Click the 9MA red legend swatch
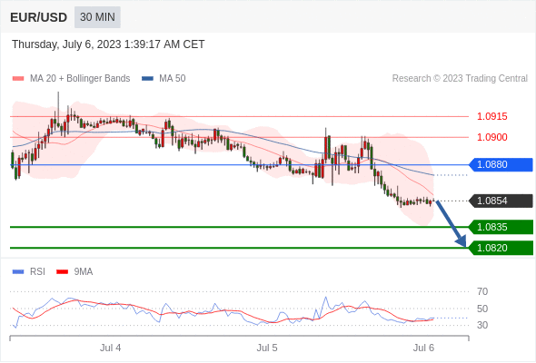Viewport: 536px width, 363px height. (x=62, y=272)
